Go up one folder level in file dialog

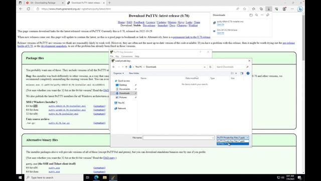click(x=126, y=67)
